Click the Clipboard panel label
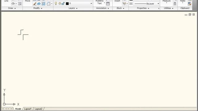198x111 pixels. click(x=185, y=8)
